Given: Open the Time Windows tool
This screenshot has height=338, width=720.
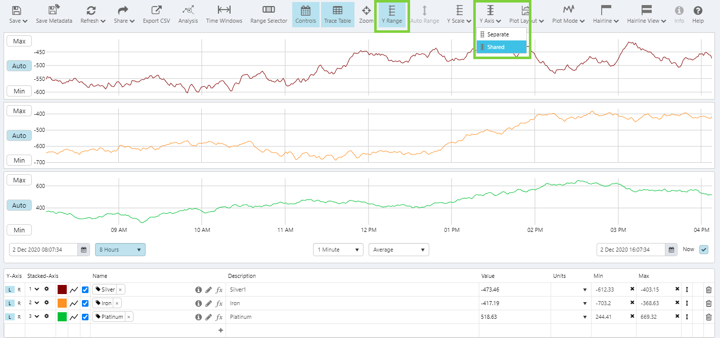Looking at the screenshot, I should [x=224, y=15].
